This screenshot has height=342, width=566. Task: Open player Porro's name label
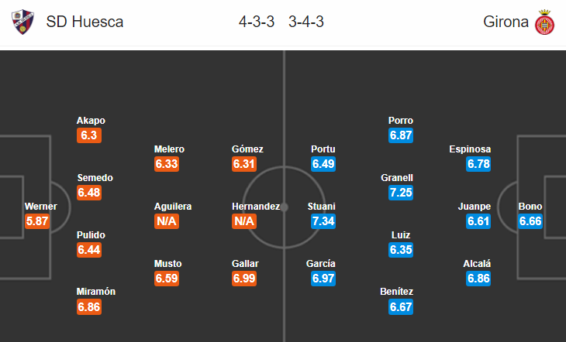click(401, 121)
